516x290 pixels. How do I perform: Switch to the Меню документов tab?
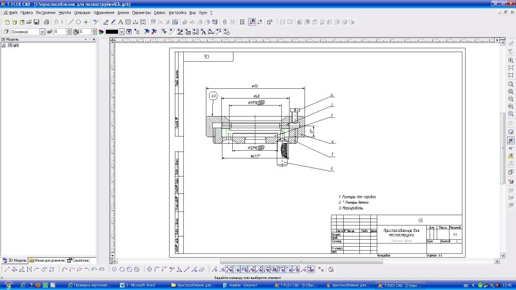[46, 260]
